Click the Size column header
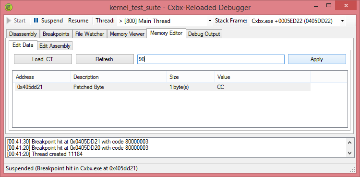360x177 pixels. 191,77
